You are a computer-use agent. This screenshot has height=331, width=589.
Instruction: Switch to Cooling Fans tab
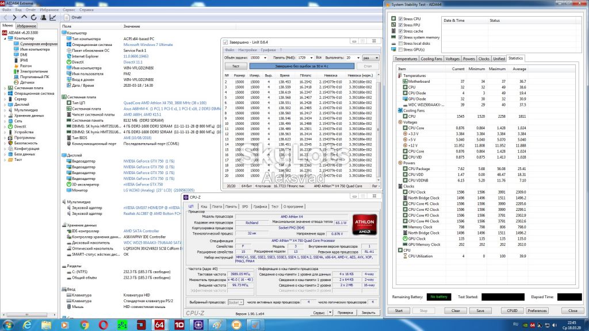pos(431,59)
